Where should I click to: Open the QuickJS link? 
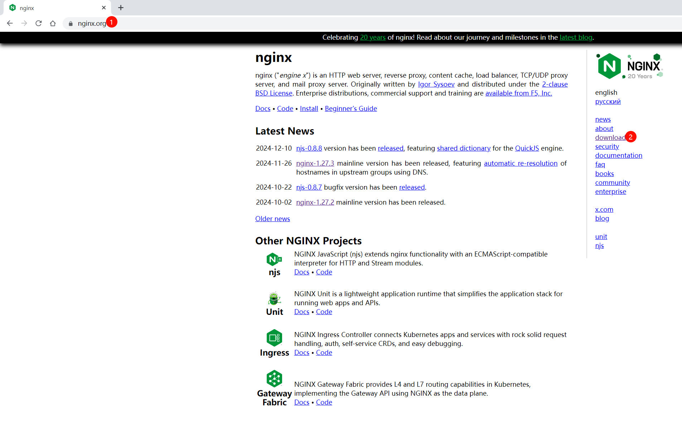[527, 148]
